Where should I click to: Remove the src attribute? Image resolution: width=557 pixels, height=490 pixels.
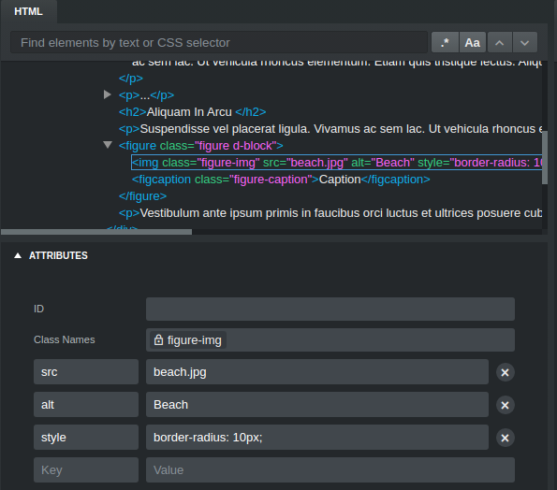[506, 372]
